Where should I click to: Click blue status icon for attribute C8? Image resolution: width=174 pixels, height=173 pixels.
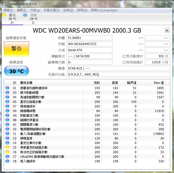click(7, 161)
